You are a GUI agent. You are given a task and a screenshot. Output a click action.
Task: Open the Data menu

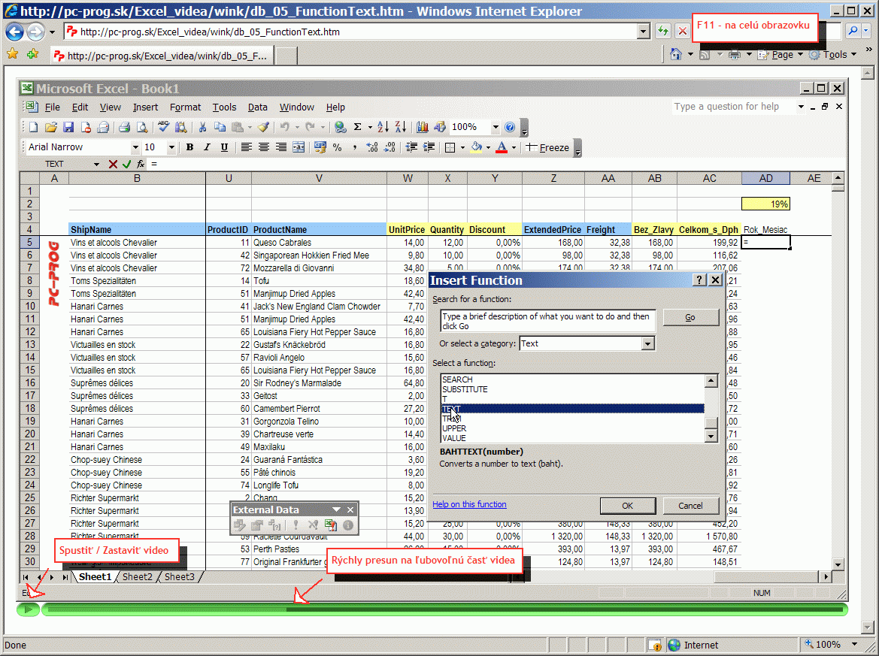[257, 107]
